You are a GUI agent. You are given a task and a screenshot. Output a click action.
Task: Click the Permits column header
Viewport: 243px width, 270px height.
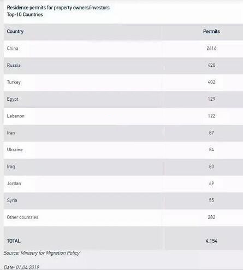pos(211,31)
